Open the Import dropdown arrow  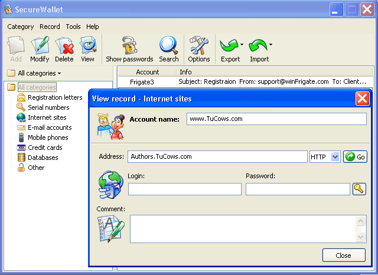click(271, 44)
